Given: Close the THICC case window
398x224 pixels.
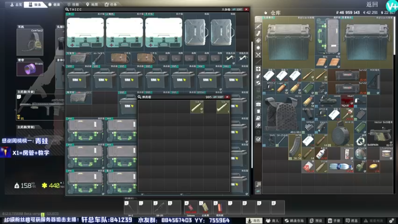Looking at the screenshot, I should [246, 9].
